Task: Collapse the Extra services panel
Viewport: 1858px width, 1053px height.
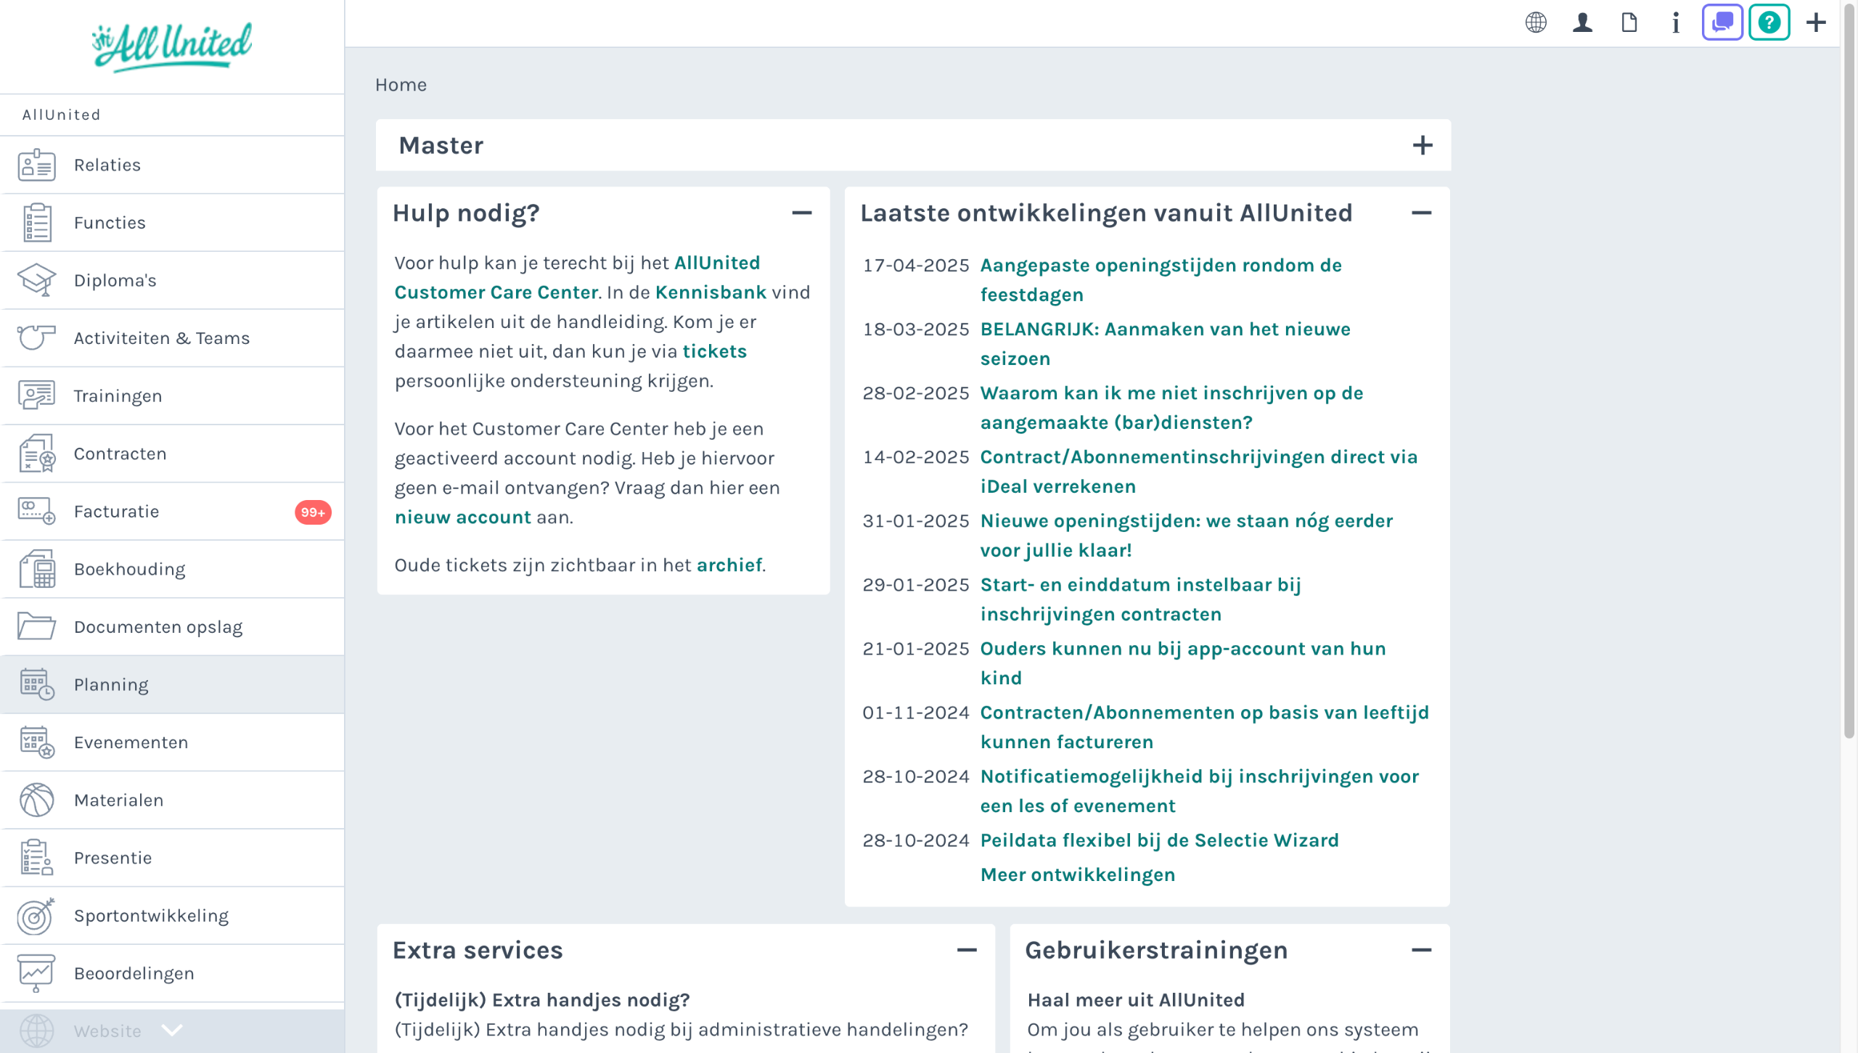Action: point(967,951)
